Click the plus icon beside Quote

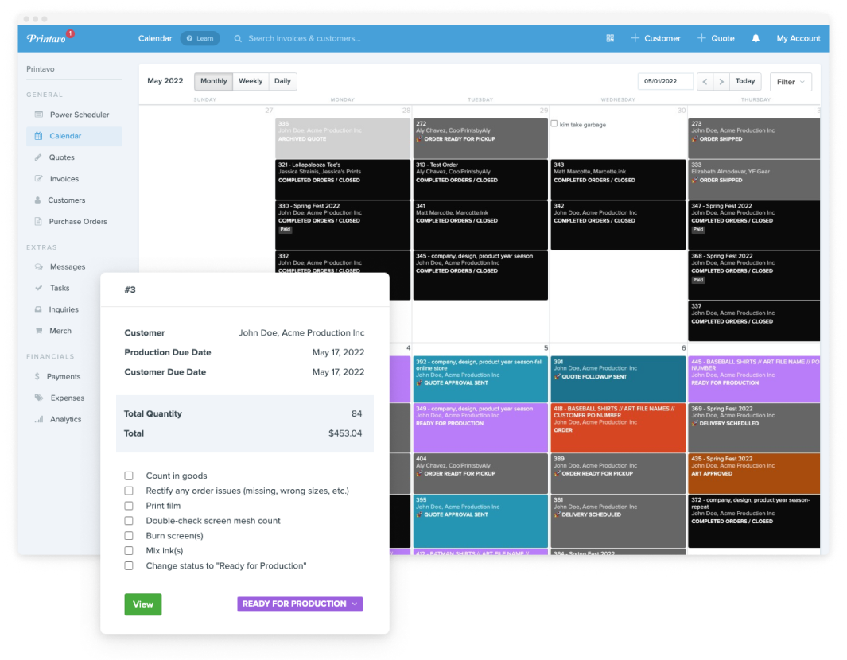[701, 38]
